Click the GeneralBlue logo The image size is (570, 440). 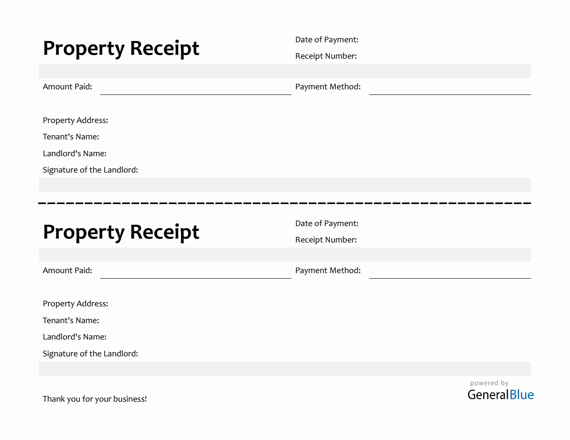[500, 395]
